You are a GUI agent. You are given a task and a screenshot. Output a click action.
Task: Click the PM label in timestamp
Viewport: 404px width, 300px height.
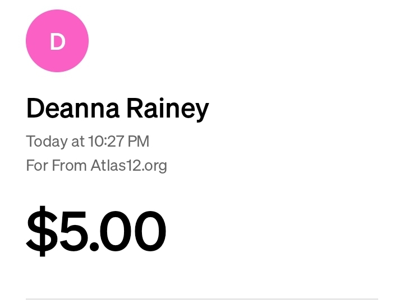click(139, 142)
